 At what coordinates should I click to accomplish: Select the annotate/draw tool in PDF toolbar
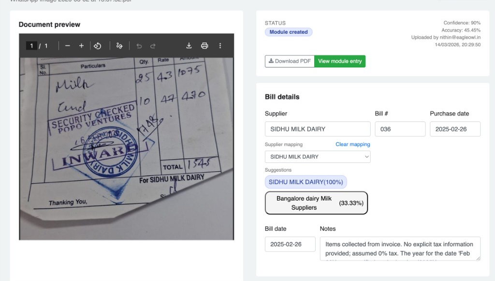point(119,45)
